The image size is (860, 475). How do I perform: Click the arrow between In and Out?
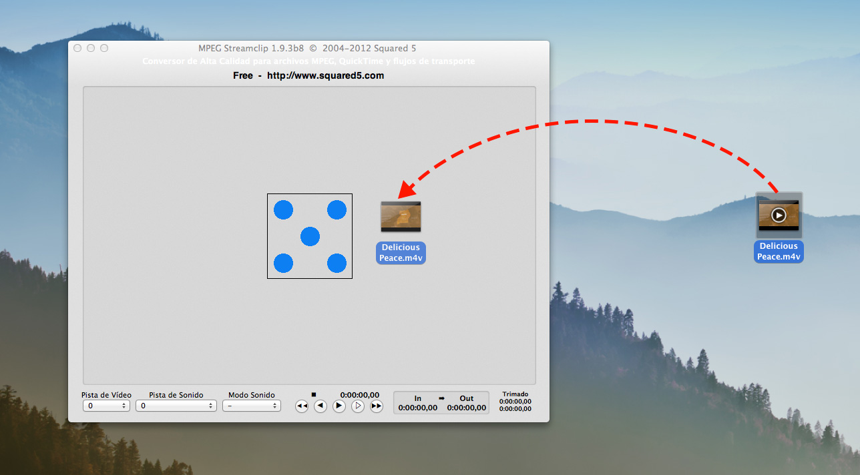(x=441, y=398)
